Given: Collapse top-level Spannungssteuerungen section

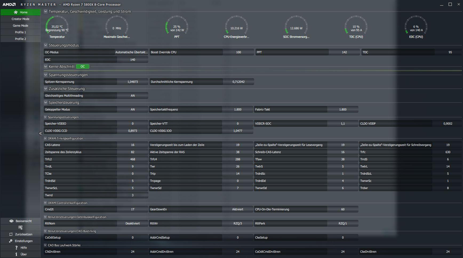Looking at the screenshot, I should [46, 75].
